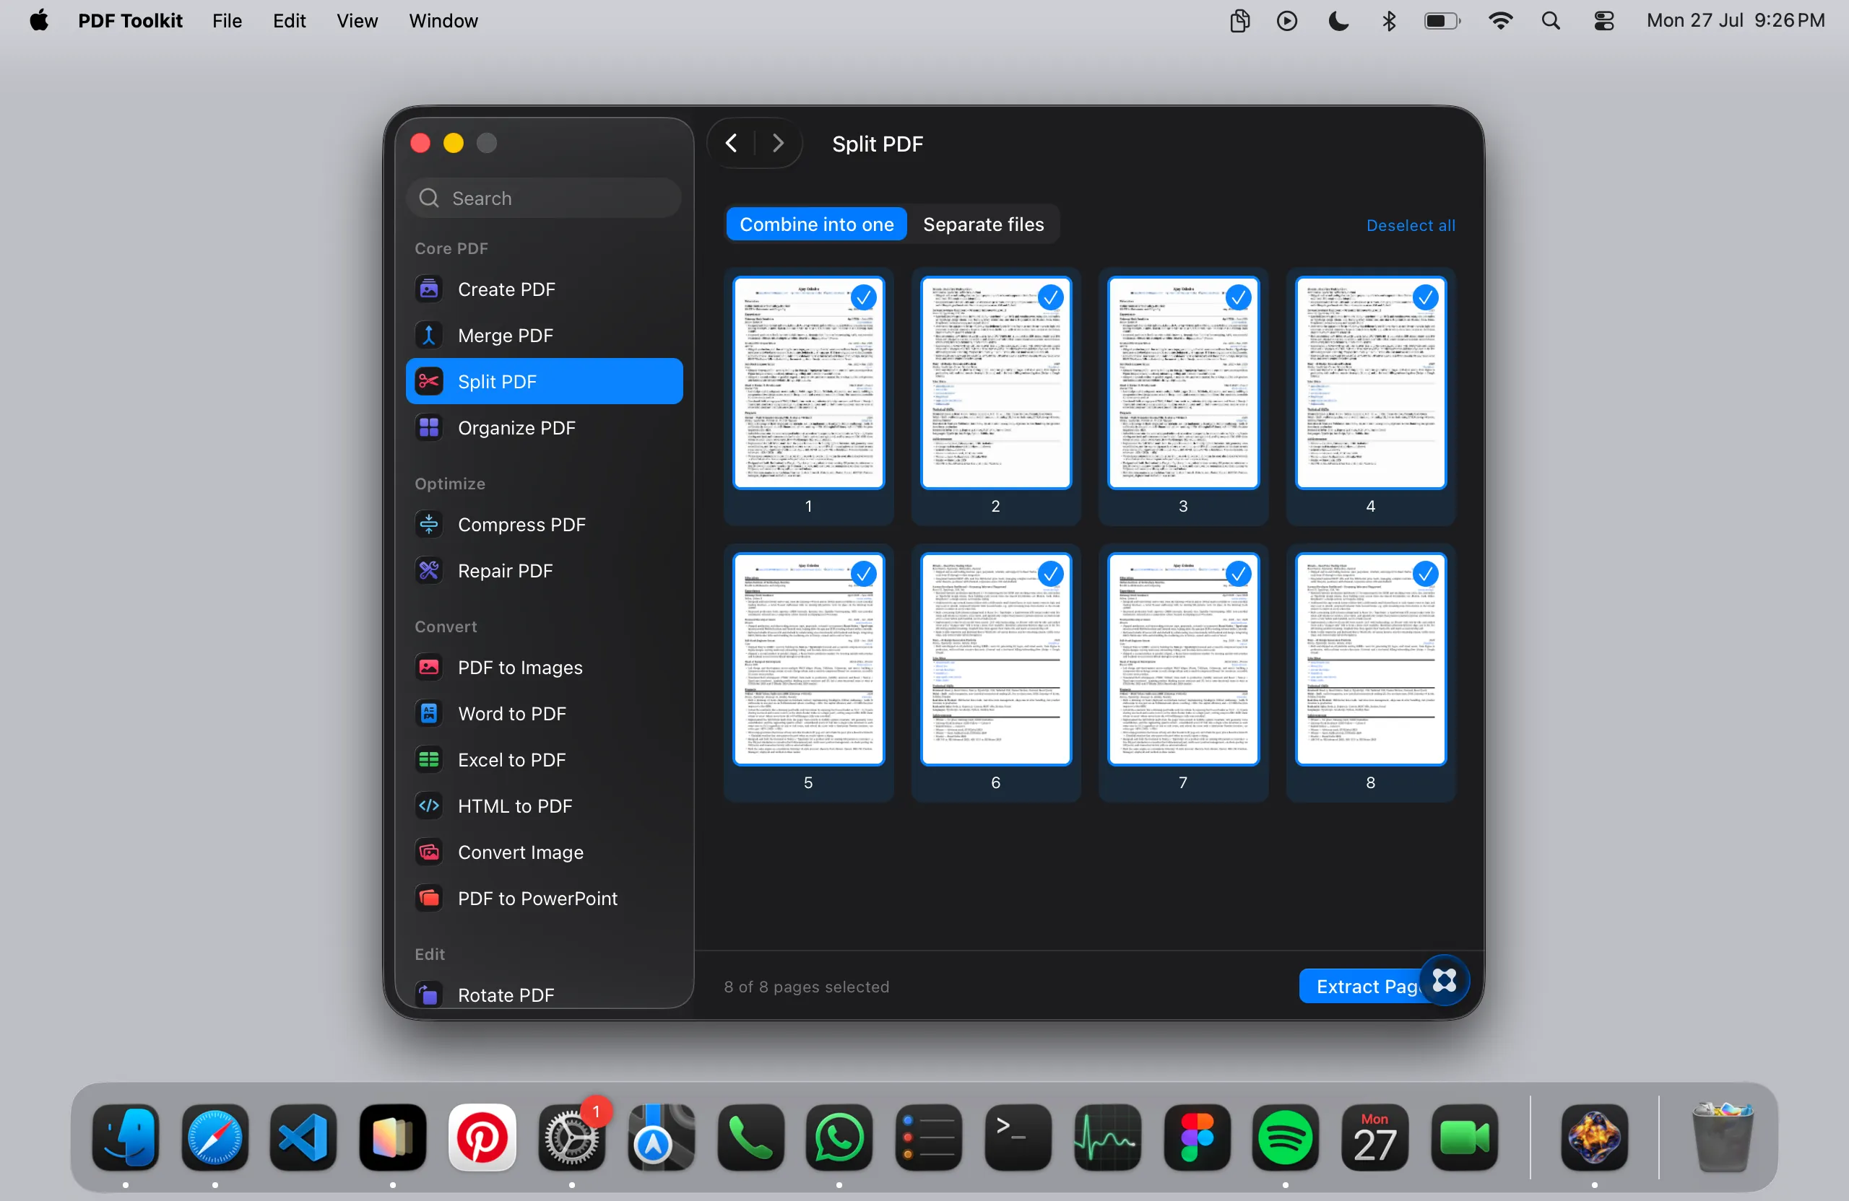Deselect page 6 using its checkmark
This screenshot has height=1201, width=1849.
tap(1050, 574)
